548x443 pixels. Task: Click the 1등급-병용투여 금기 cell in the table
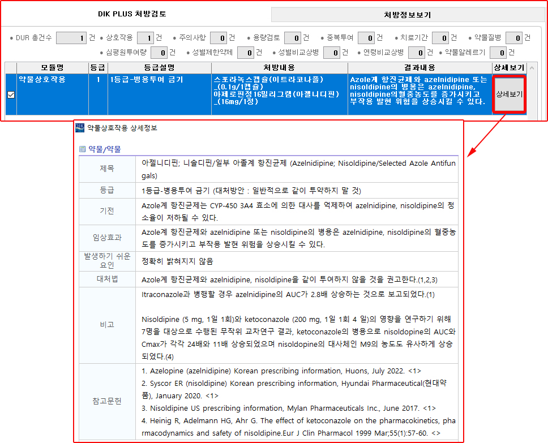coord(160,94)
